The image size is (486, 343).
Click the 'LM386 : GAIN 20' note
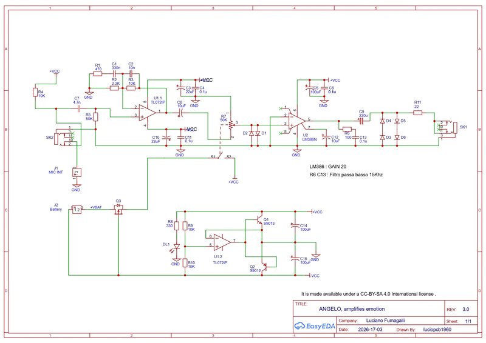pos(328,167)
